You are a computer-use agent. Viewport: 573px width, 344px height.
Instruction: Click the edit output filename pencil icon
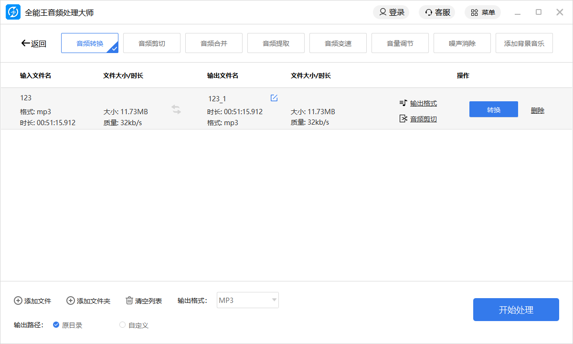274,98
